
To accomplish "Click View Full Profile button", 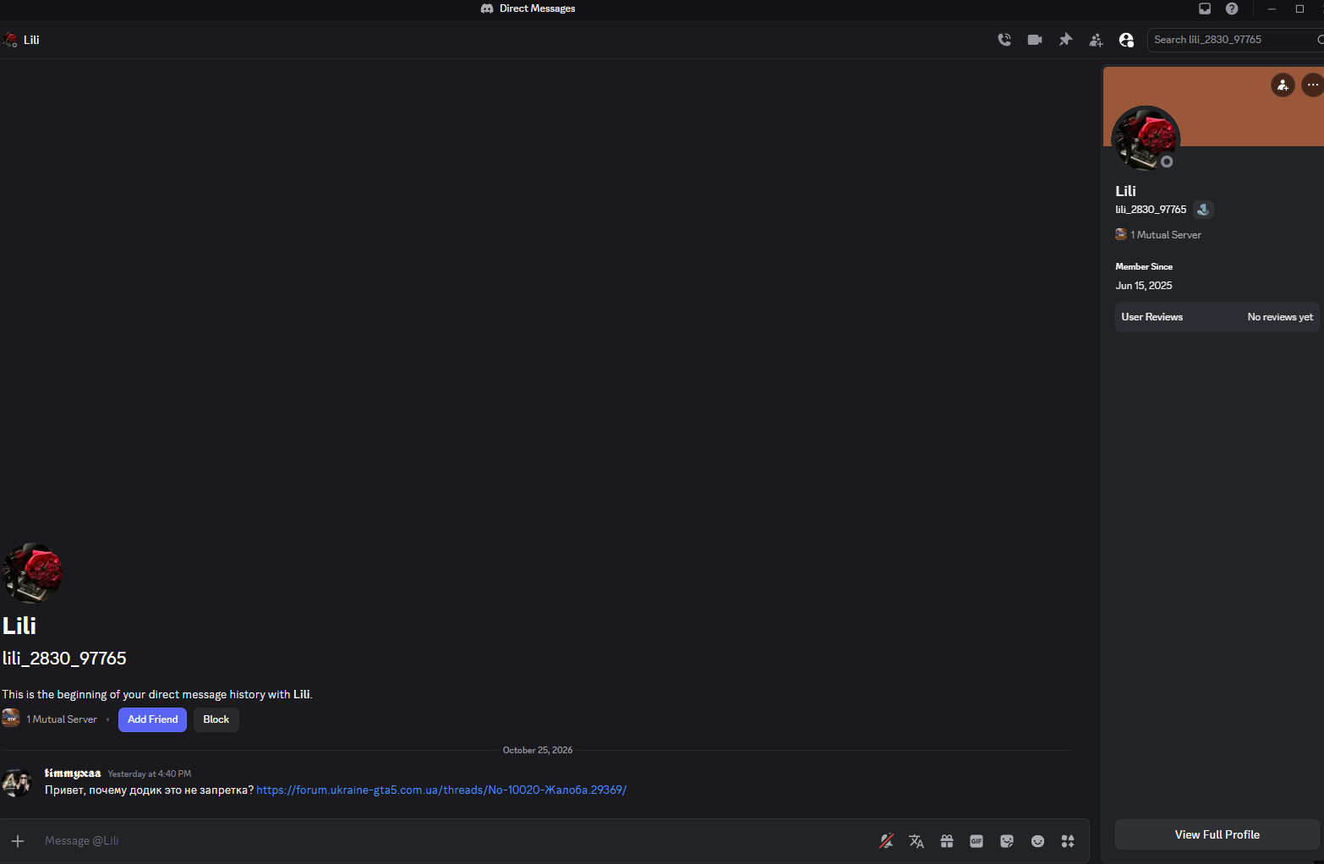I will [1217, 834].
